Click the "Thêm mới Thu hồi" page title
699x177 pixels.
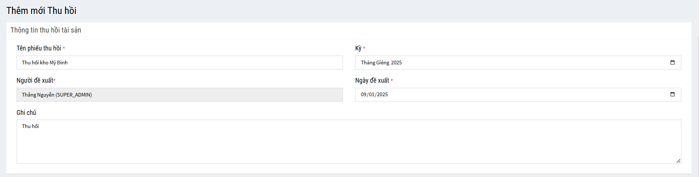[x=41, y=11]
